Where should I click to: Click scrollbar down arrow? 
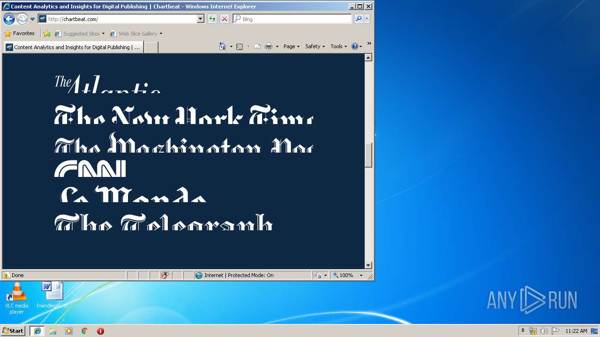click(368, 265)
